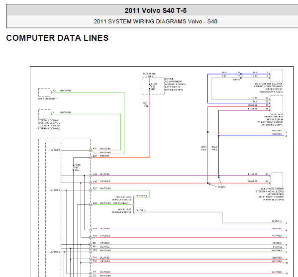The width and height of the screenshot is (298, 277).
Task: Click connector pin label "F15"
Action: [95, 236]
